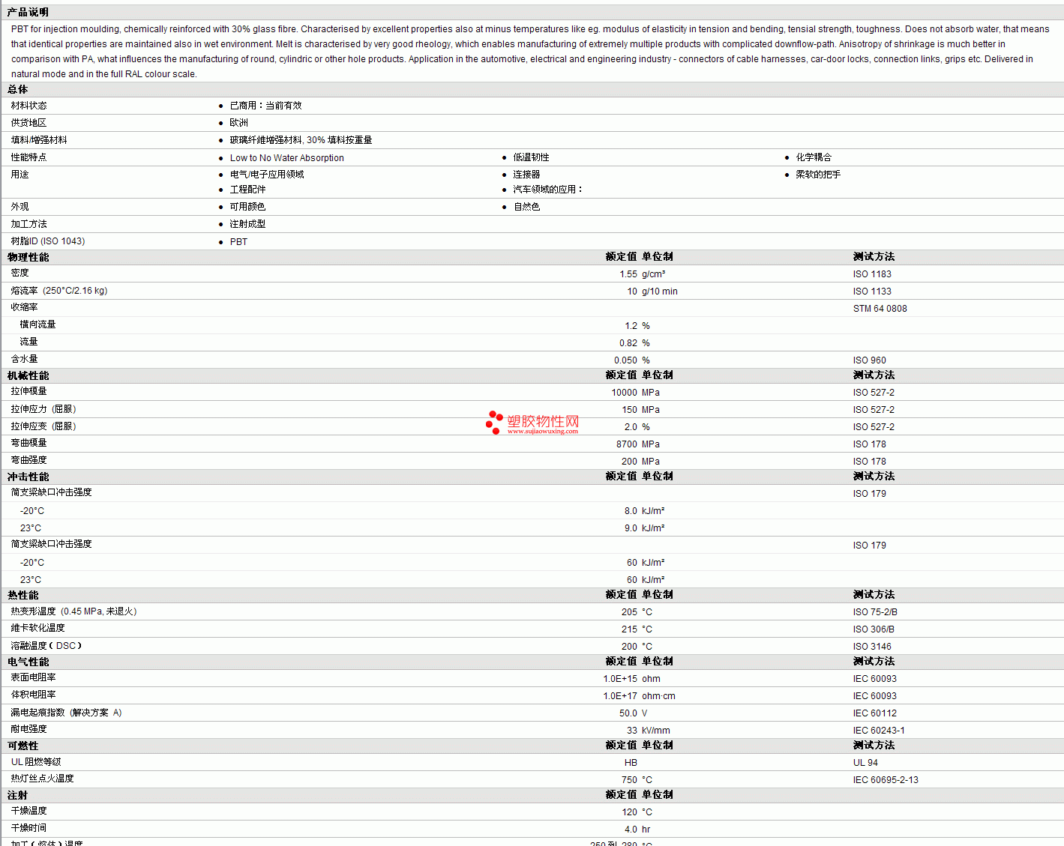Viewport: 1064px width, 846px height.
Task: Click the 热变形温度 (0.45 MPa) label
Action: (x=73, y=611)
